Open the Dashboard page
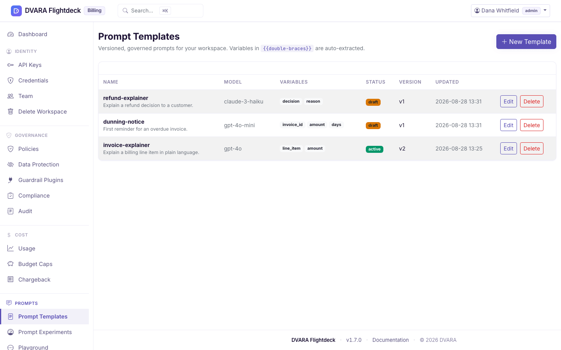This screenshot has height=350, width=561. [44, 34]
